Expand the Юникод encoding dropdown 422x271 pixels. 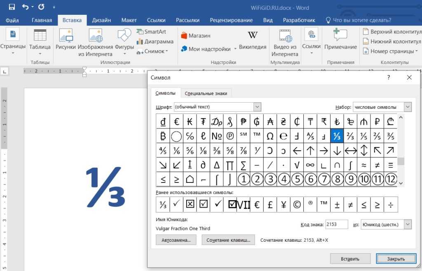pyautogui.click(x=408, y=224)
